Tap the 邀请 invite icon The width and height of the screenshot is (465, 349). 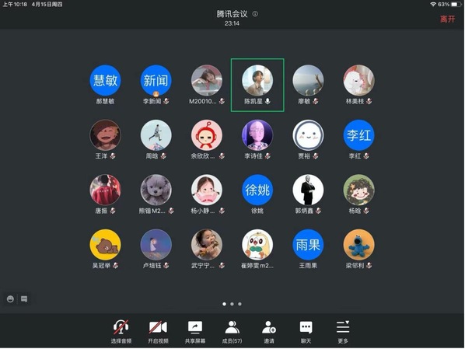pyautogui.click(x=269, y=331)
